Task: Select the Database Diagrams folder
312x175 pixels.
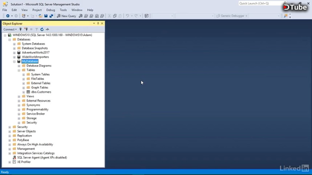Action: [39, 66]
